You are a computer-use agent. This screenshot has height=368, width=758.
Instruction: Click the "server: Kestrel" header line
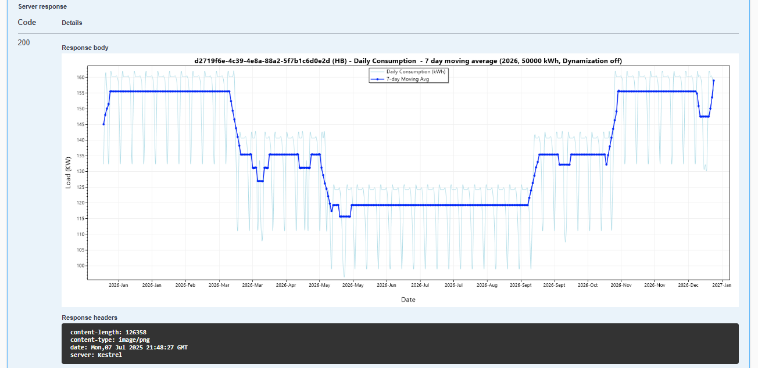point(96,355)
